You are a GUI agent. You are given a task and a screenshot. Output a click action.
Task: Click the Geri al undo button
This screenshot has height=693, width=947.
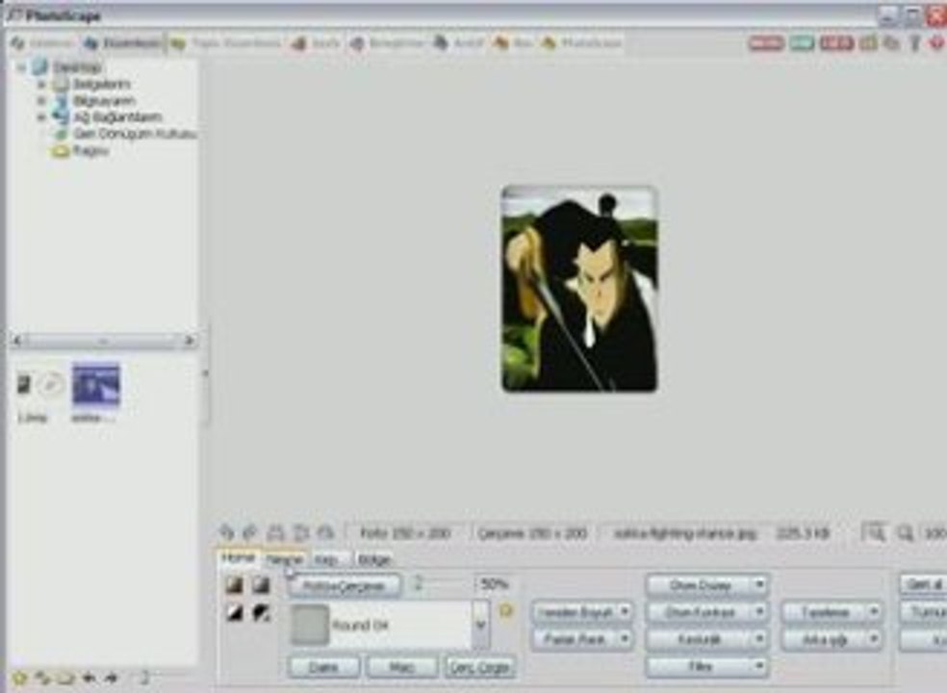[x=924, y=584]
